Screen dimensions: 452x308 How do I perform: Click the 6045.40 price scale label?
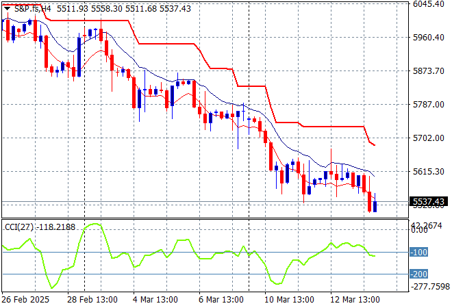[428, 4]
